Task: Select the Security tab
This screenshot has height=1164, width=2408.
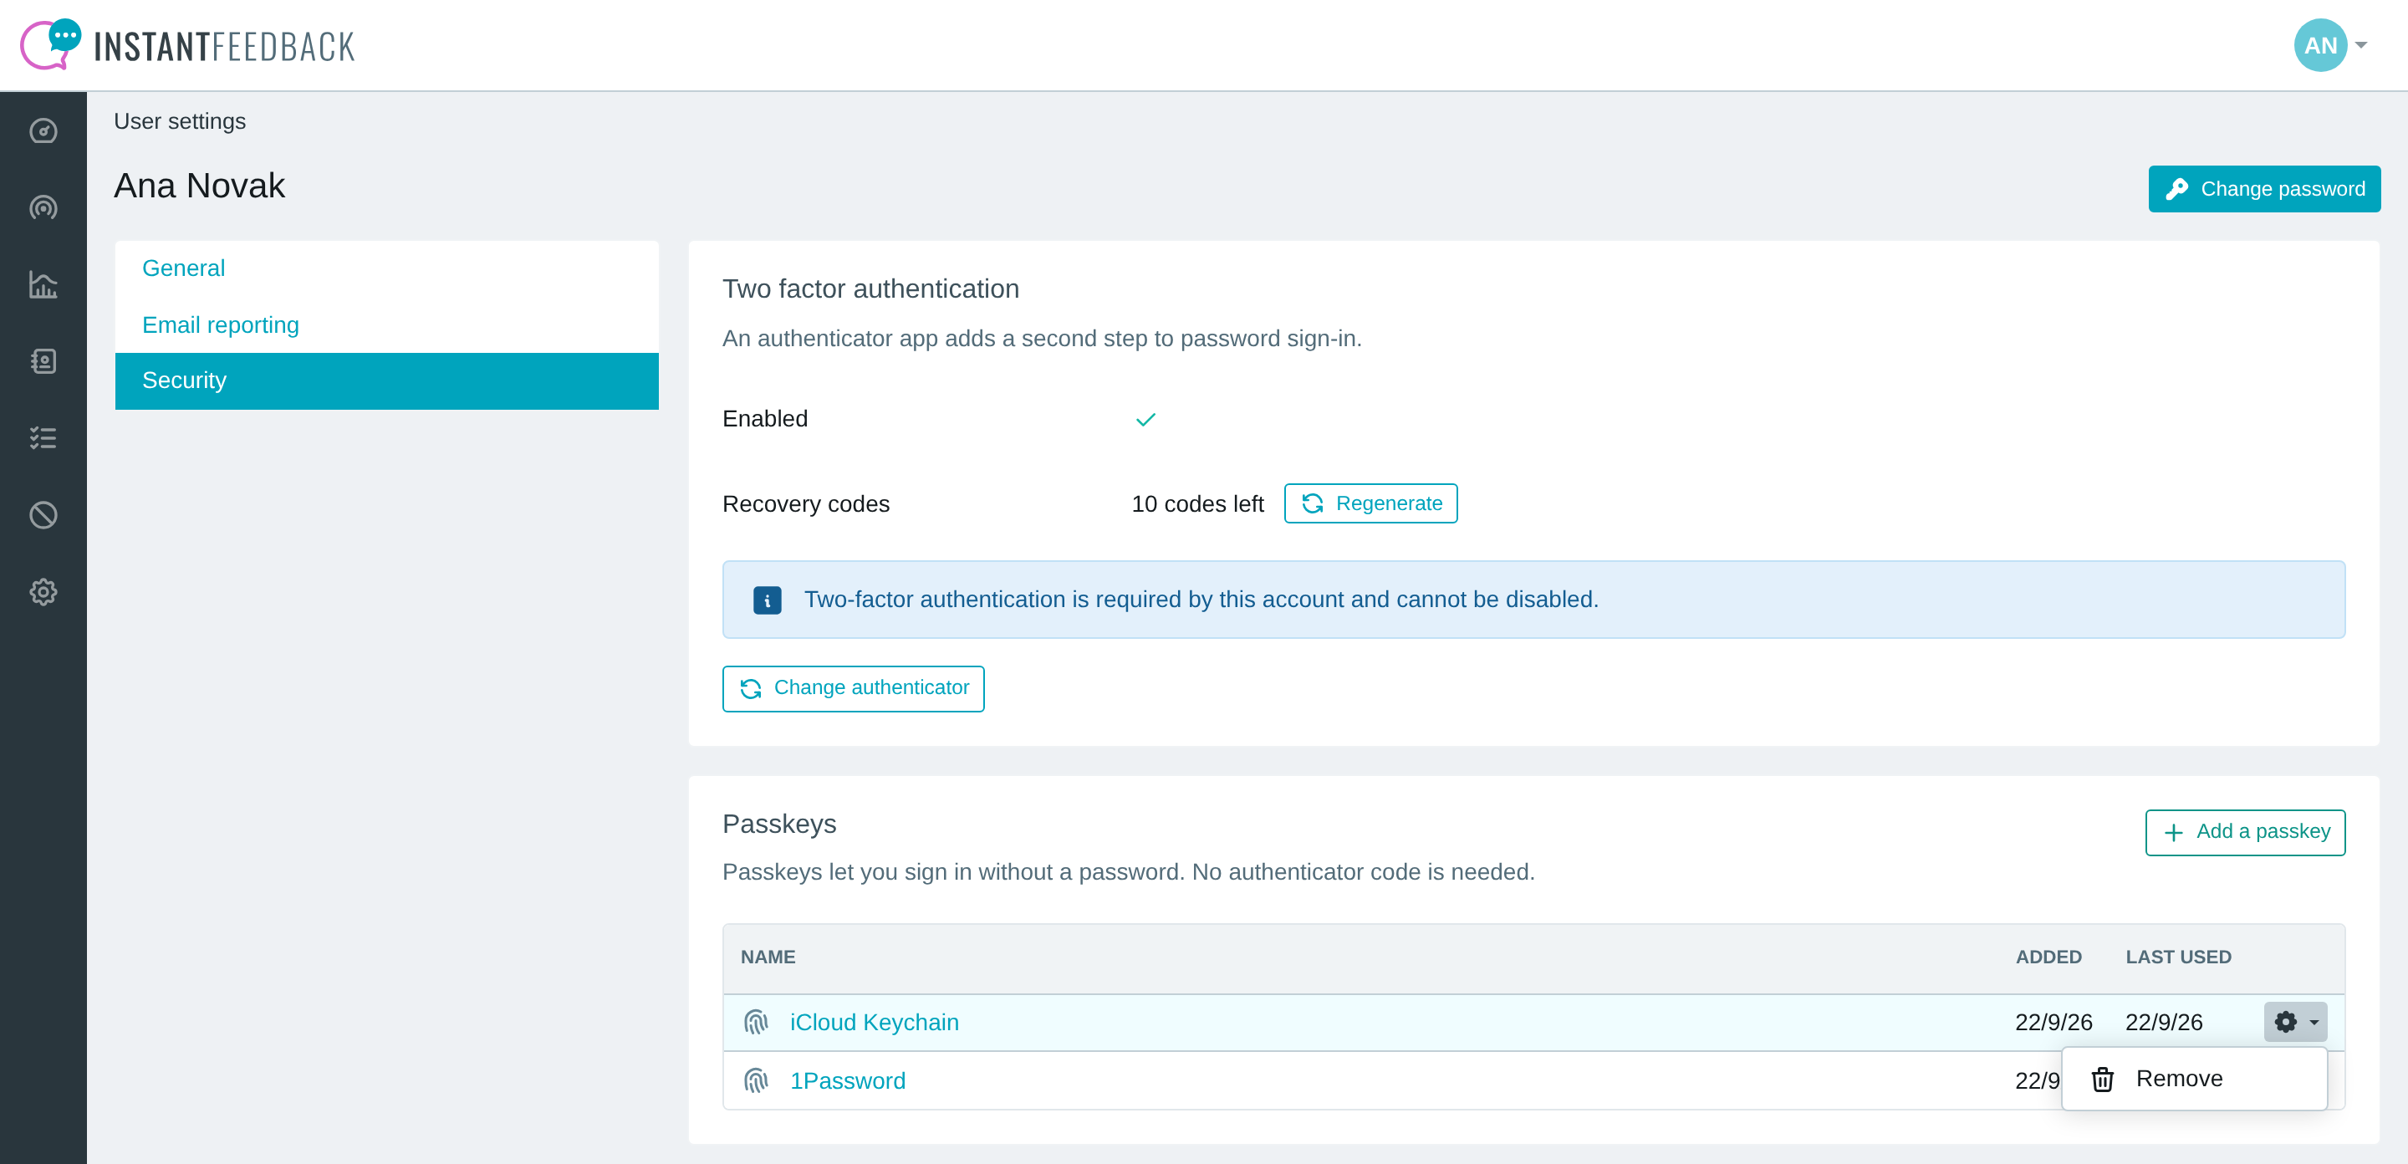Action: (x=386, y=380)
